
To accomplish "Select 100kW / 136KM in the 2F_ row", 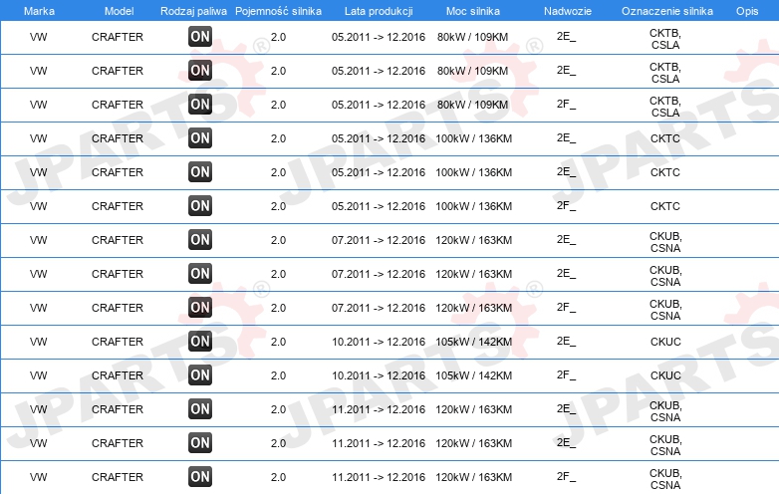I will pos(473,206).
